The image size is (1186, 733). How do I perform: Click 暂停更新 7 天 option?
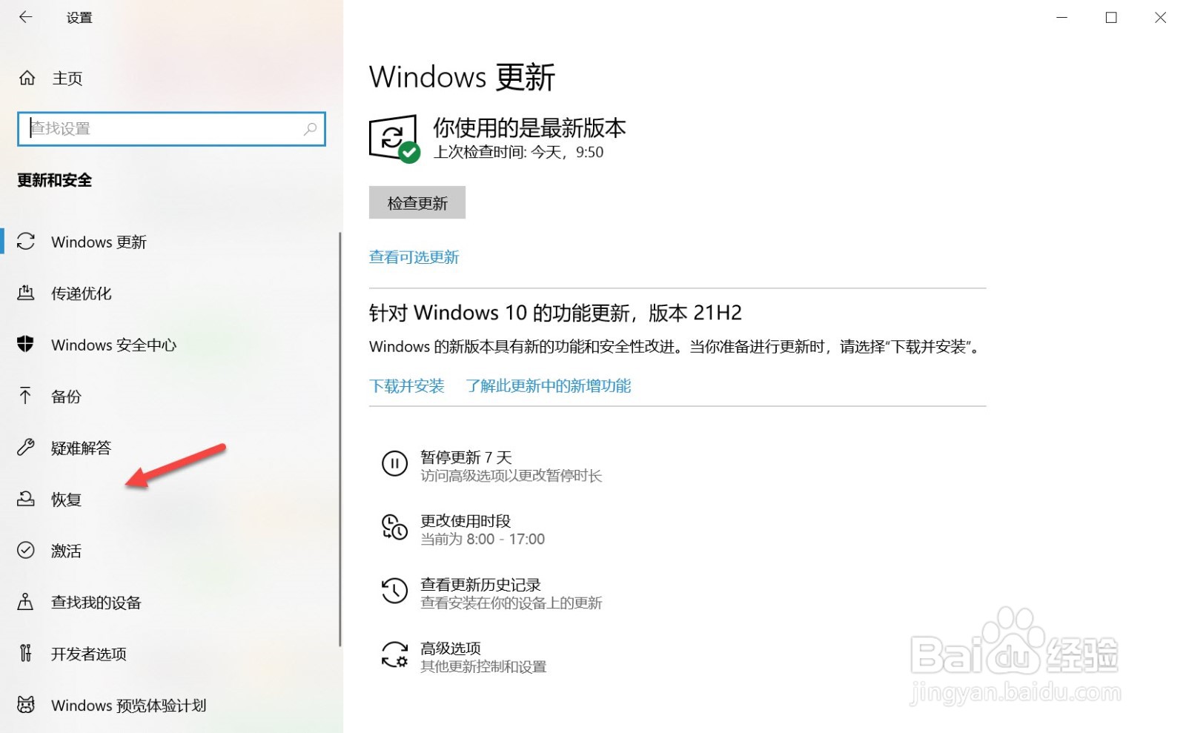pos(466,457)
